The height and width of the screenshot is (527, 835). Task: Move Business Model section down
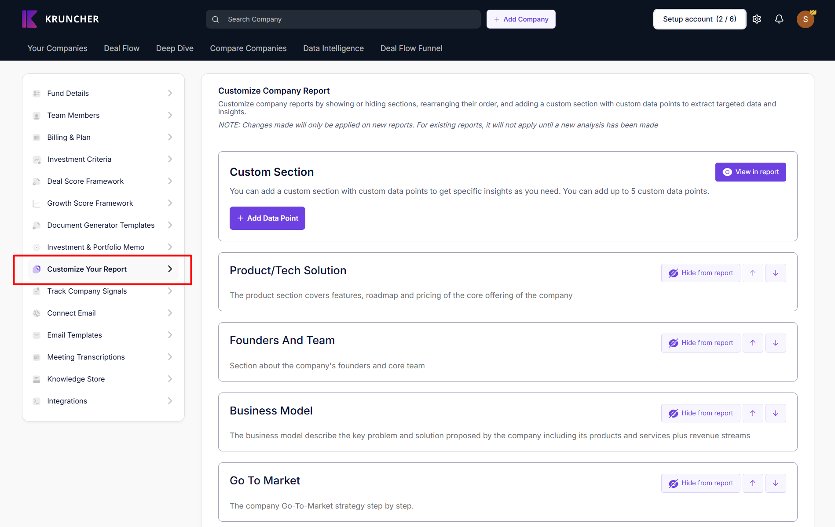776,413
